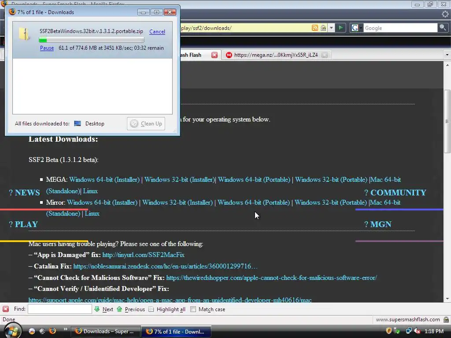
Task: Click the status bar security padlock icon
Action: click(446, 320)
